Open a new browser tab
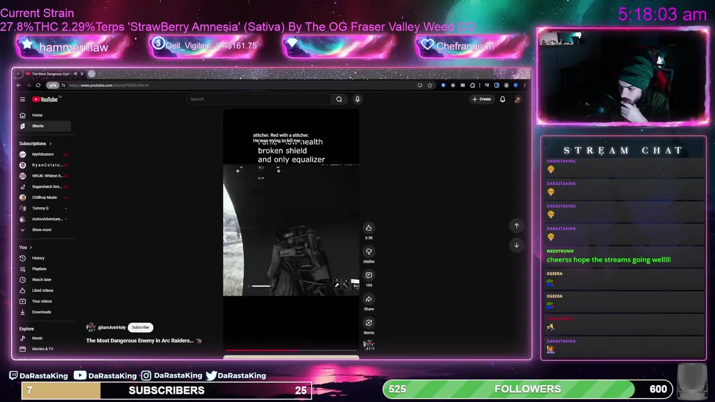715x402 pixels. pos(92,74)
